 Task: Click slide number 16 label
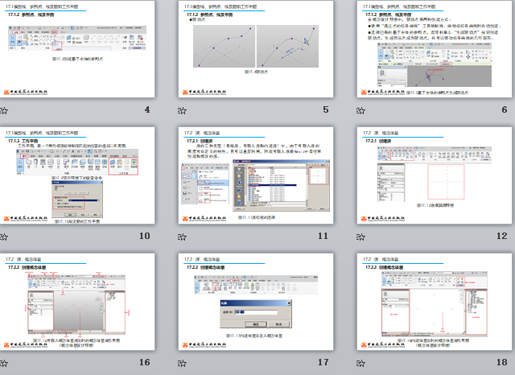(x=145, y=362)
